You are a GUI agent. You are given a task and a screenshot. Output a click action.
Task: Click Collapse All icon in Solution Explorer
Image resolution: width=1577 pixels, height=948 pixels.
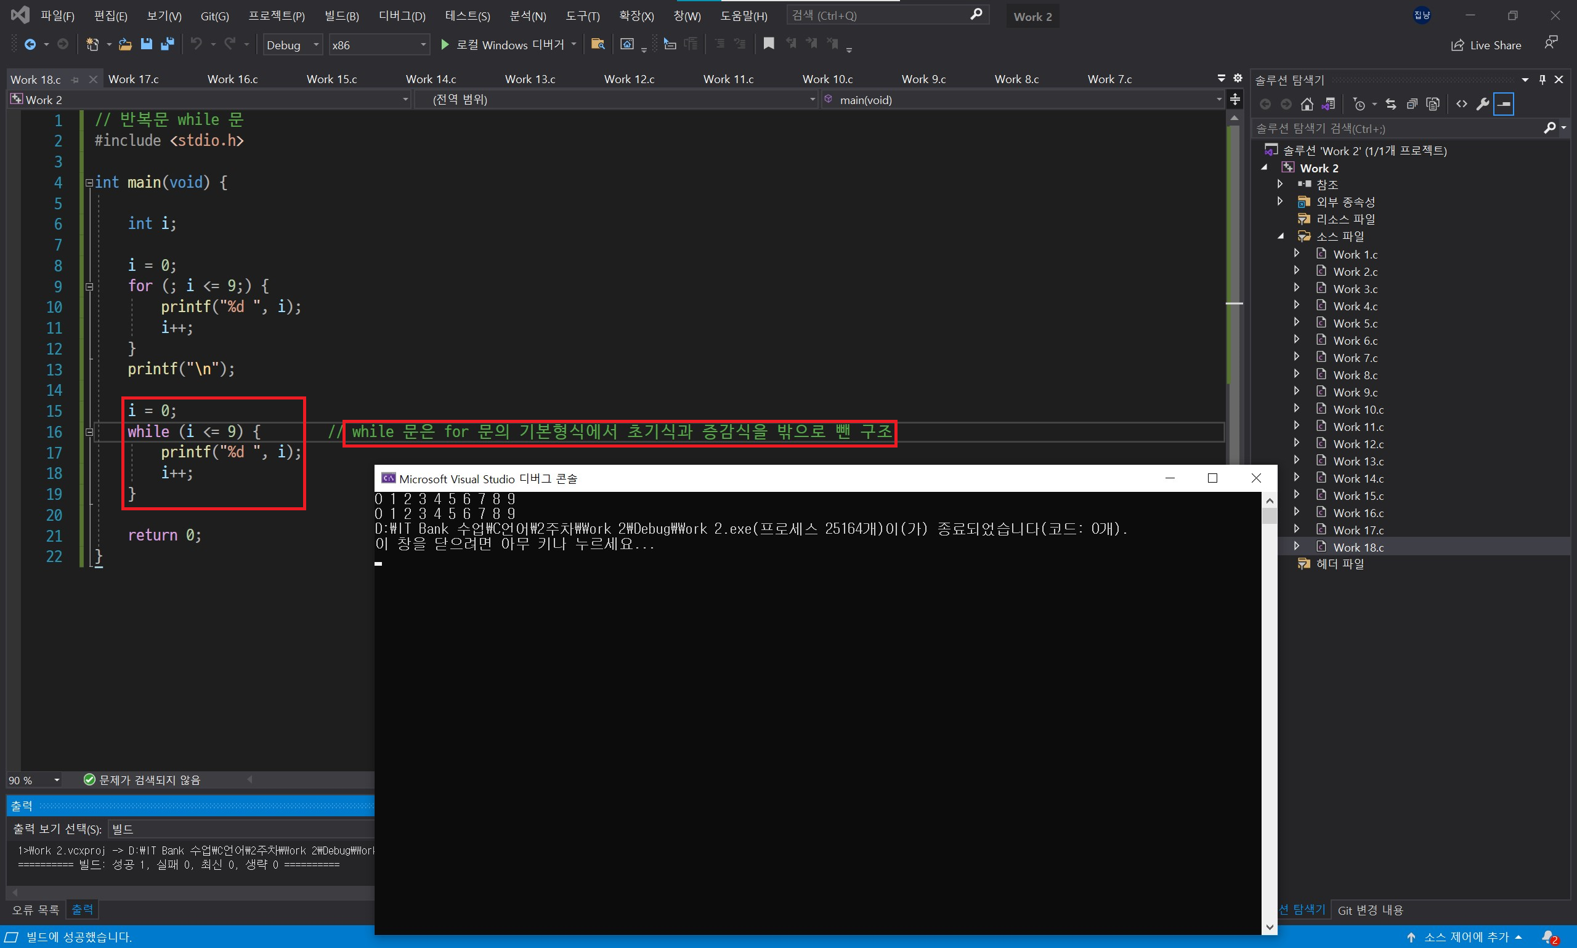[x=1412, y=104]
